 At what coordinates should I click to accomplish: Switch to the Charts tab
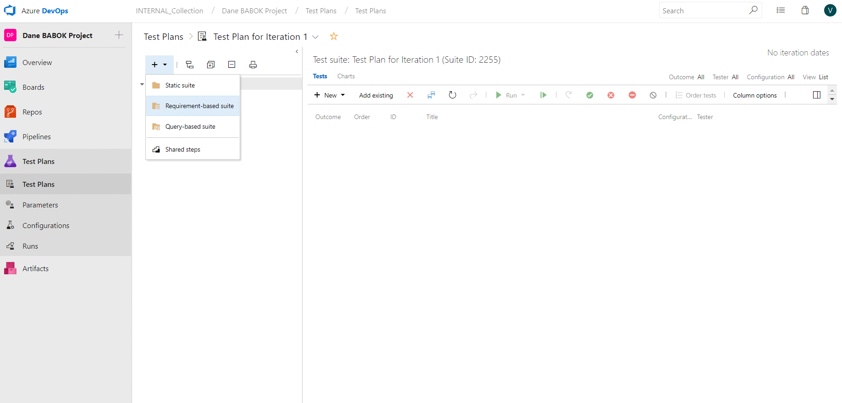coord(346,76)
